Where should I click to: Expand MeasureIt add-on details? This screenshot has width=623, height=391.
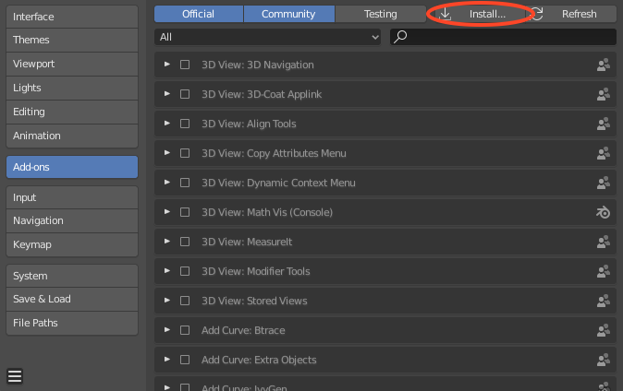point(167,242)
